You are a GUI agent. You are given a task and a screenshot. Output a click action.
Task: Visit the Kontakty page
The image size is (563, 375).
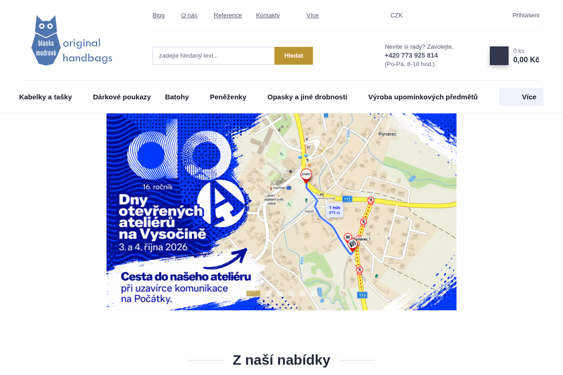pos(268,15)
